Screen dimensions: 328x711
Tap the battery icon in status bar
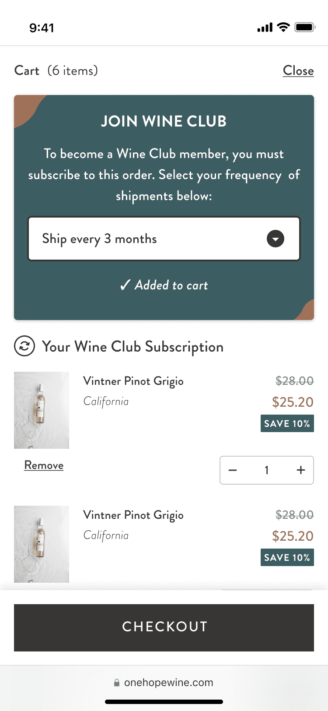pos(305,28)
